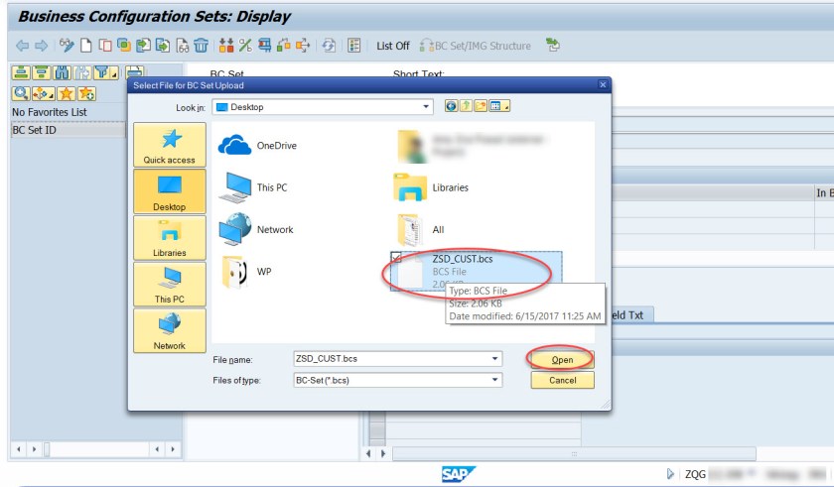Delete BC Set (trash can icon)

click(x=201, y=46)
